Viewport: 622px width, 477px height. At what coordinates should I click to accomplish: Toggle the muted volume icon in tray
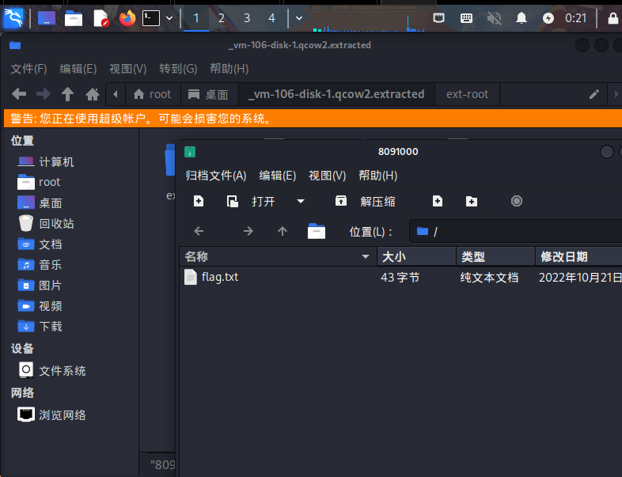point(495,17)
